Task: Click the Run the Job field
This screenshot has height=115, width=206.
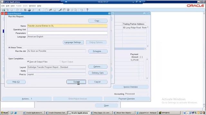Action: coord(57,51)
